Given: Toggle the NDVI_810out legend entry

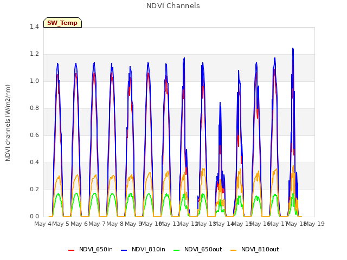Looking at the screenshot, I should (254, 250).
